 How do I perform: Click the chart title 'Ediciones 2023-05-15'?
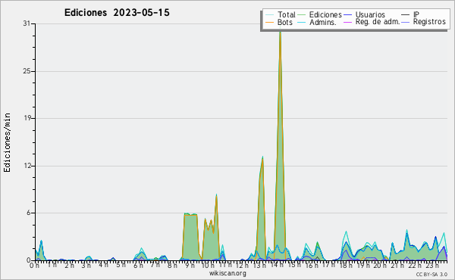117,13
